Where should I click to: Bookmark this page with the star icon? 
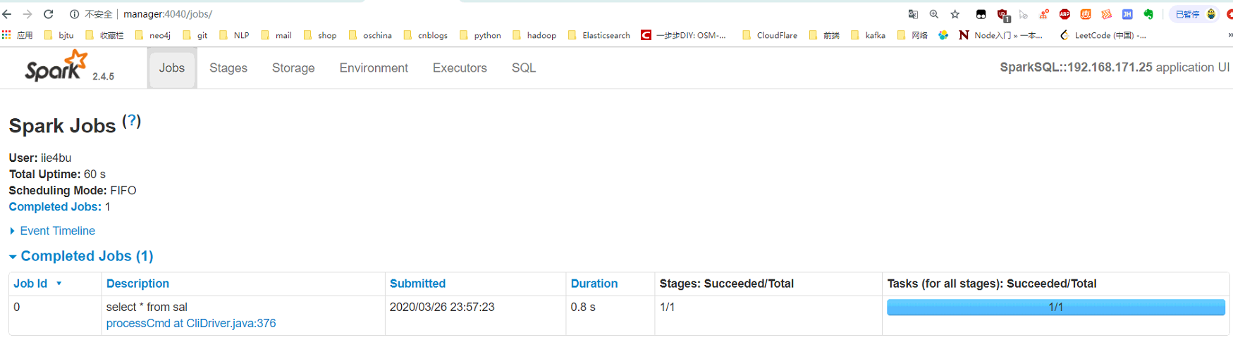955,14
